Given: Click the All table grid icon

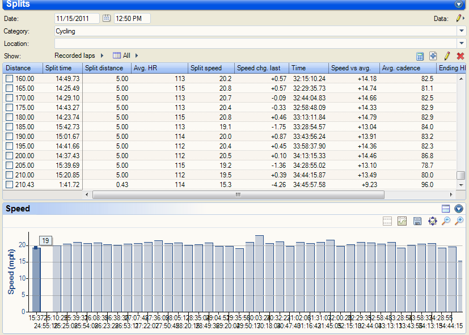Looking at the screenshot, I should point(117,56).
